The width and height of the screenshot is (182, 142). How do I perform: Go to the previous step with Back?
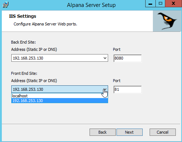point(103,132)
